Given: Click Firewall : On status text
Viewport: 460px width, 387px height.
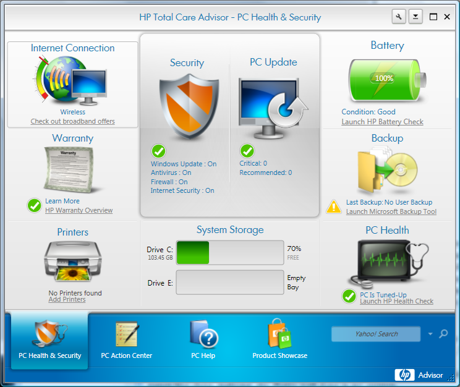Looking at the screenshot, I should click(169, 182).
